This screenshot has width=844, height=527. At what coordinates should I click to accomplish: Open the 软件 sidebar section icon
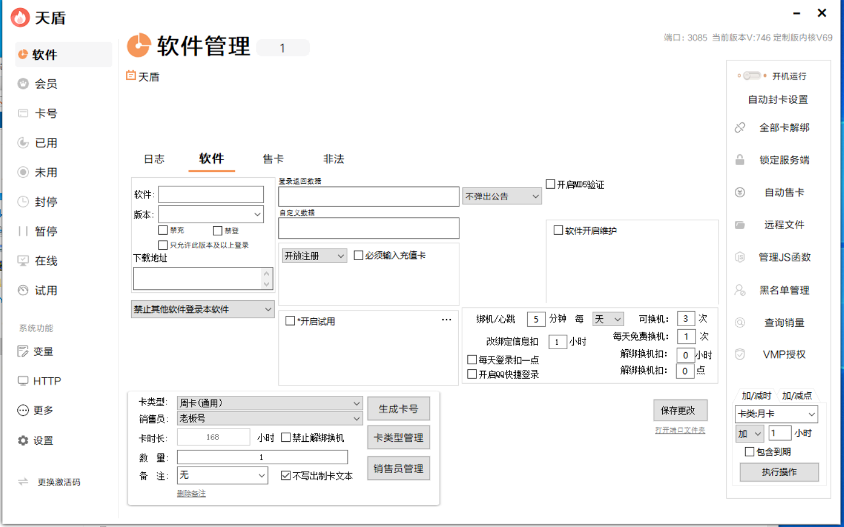tap(23, 54)
